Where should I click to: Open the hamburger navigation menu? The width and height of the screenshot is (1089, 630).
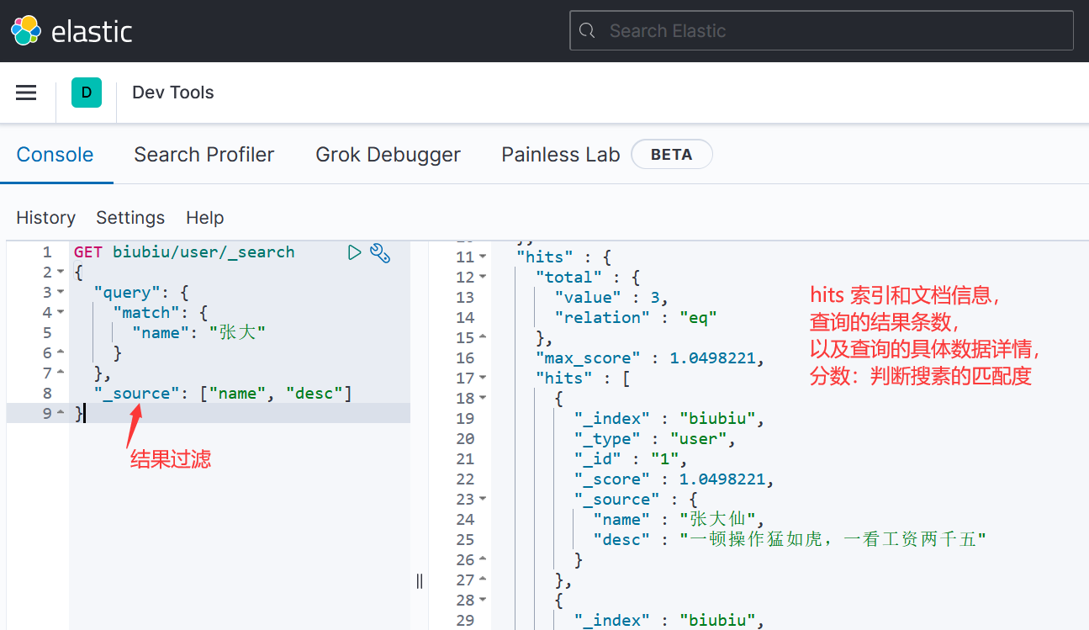(x=26, y=93)
